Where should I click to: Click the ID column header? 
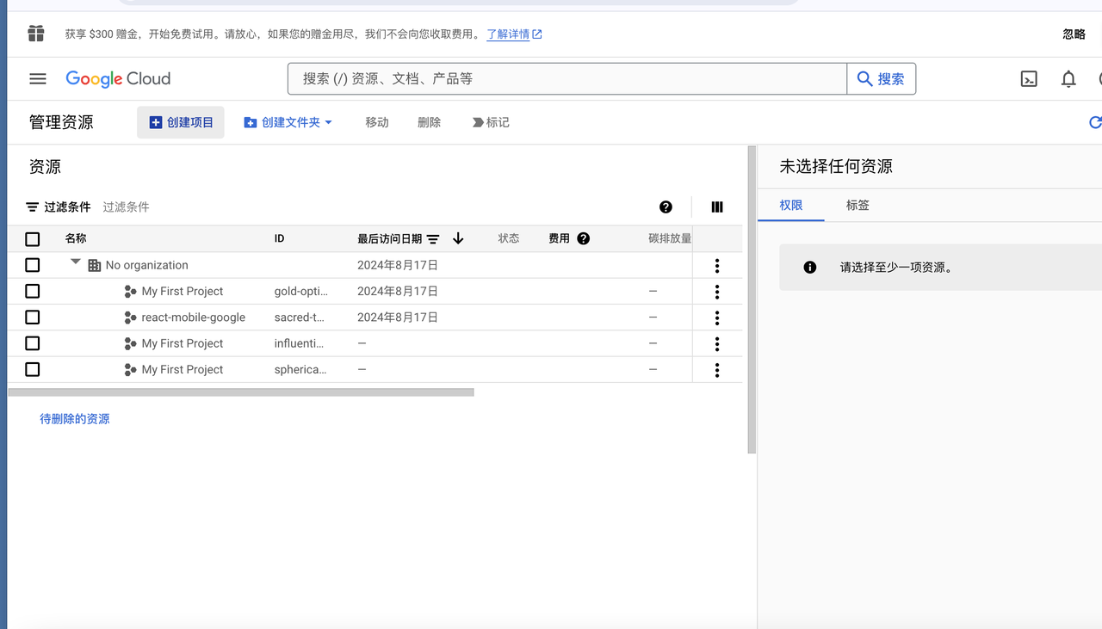279,238
